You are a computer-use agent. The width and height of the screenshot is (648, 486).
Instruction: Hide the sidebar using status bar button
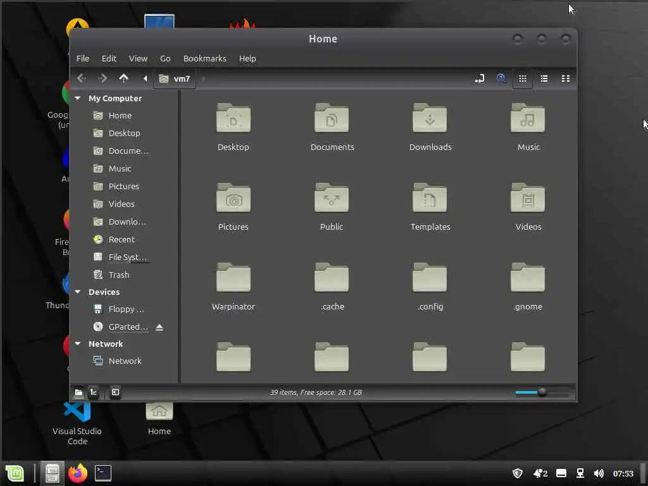[115, 392]
